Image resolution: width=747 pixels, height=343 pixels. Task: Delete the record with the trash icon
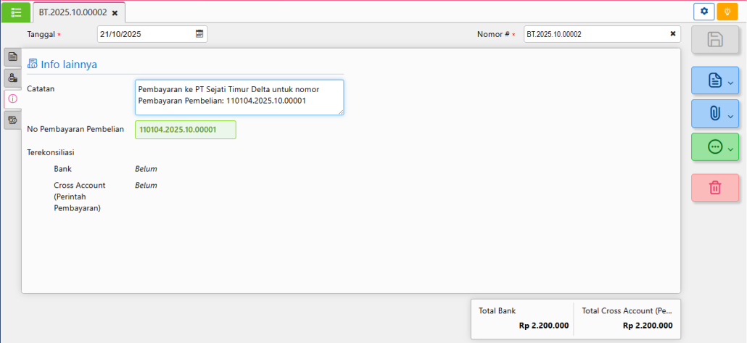point(714,188)
